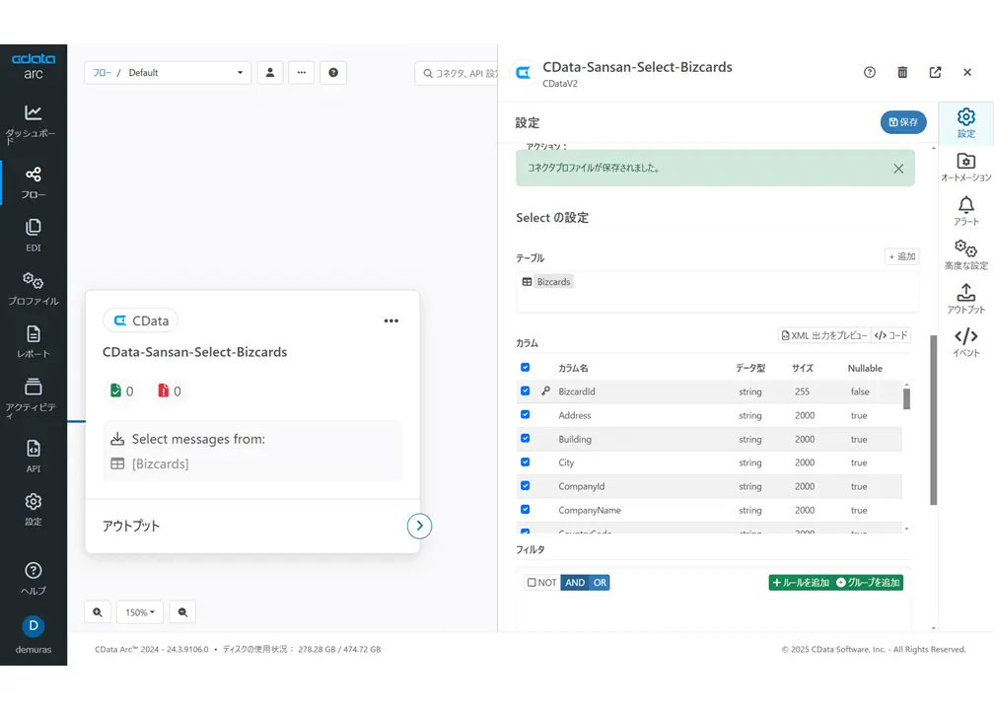This screenshot has width=994, height=710.
Task: Click the error count icon on connector card
Action: tap(163, 390)
